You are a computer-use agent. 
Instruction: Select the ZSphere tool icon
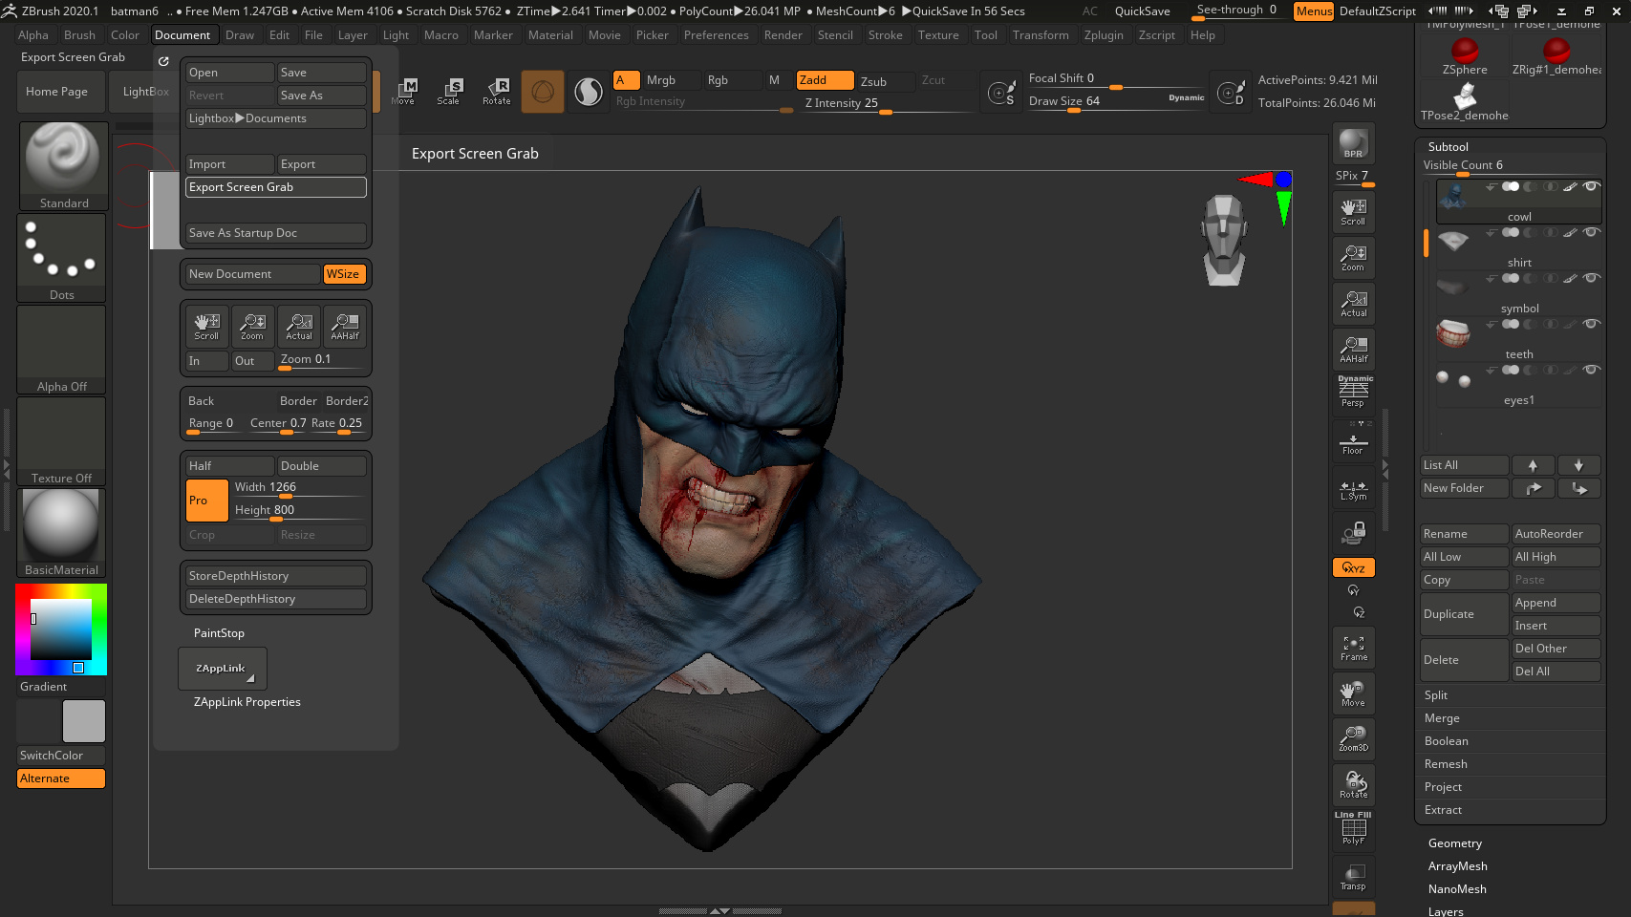[x=1465, y=56]
